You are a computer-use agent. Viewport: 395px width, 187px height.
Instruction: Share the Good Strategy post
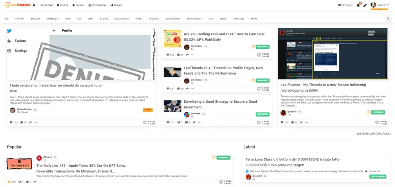pos(194,122)
